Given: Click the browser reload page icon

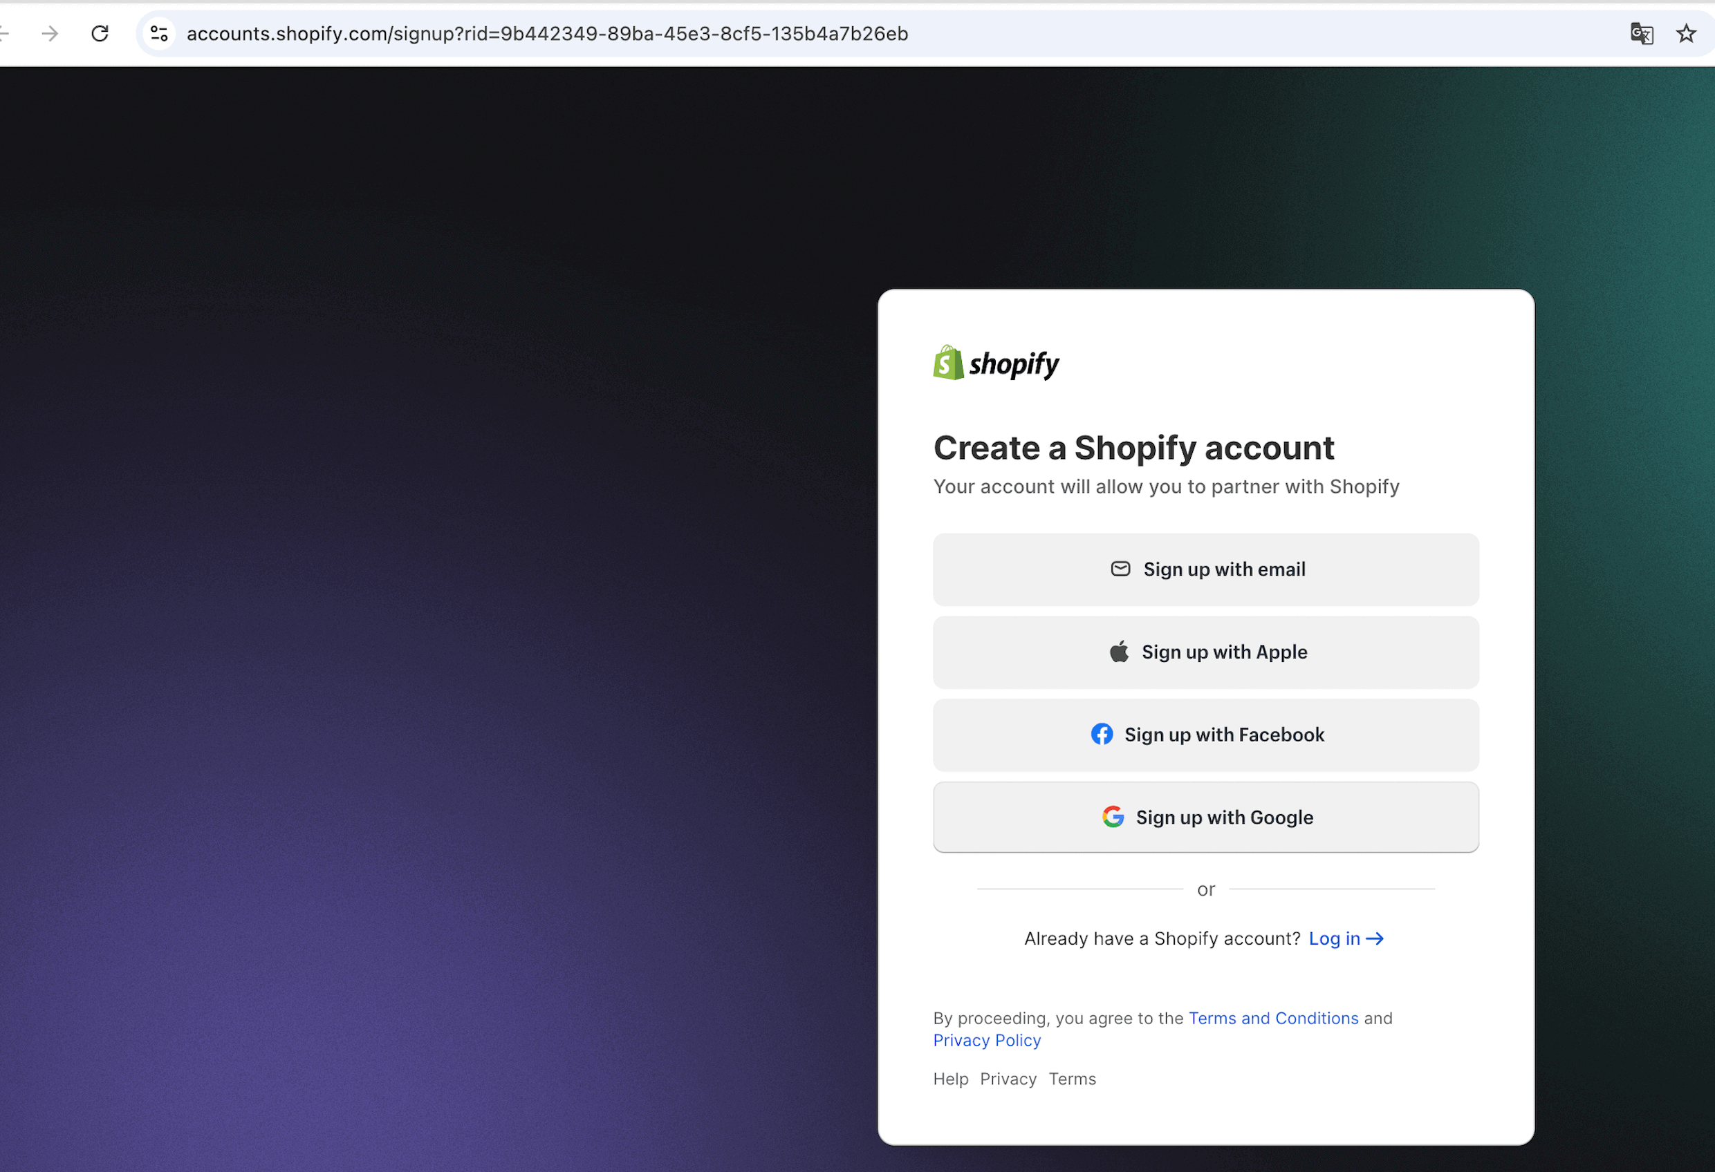Looking at the screenshot, I should click(100, 34).
